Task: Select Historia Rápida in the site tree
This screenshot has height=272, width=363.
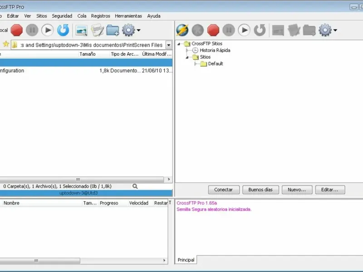Action: click(x=215, y=50)
